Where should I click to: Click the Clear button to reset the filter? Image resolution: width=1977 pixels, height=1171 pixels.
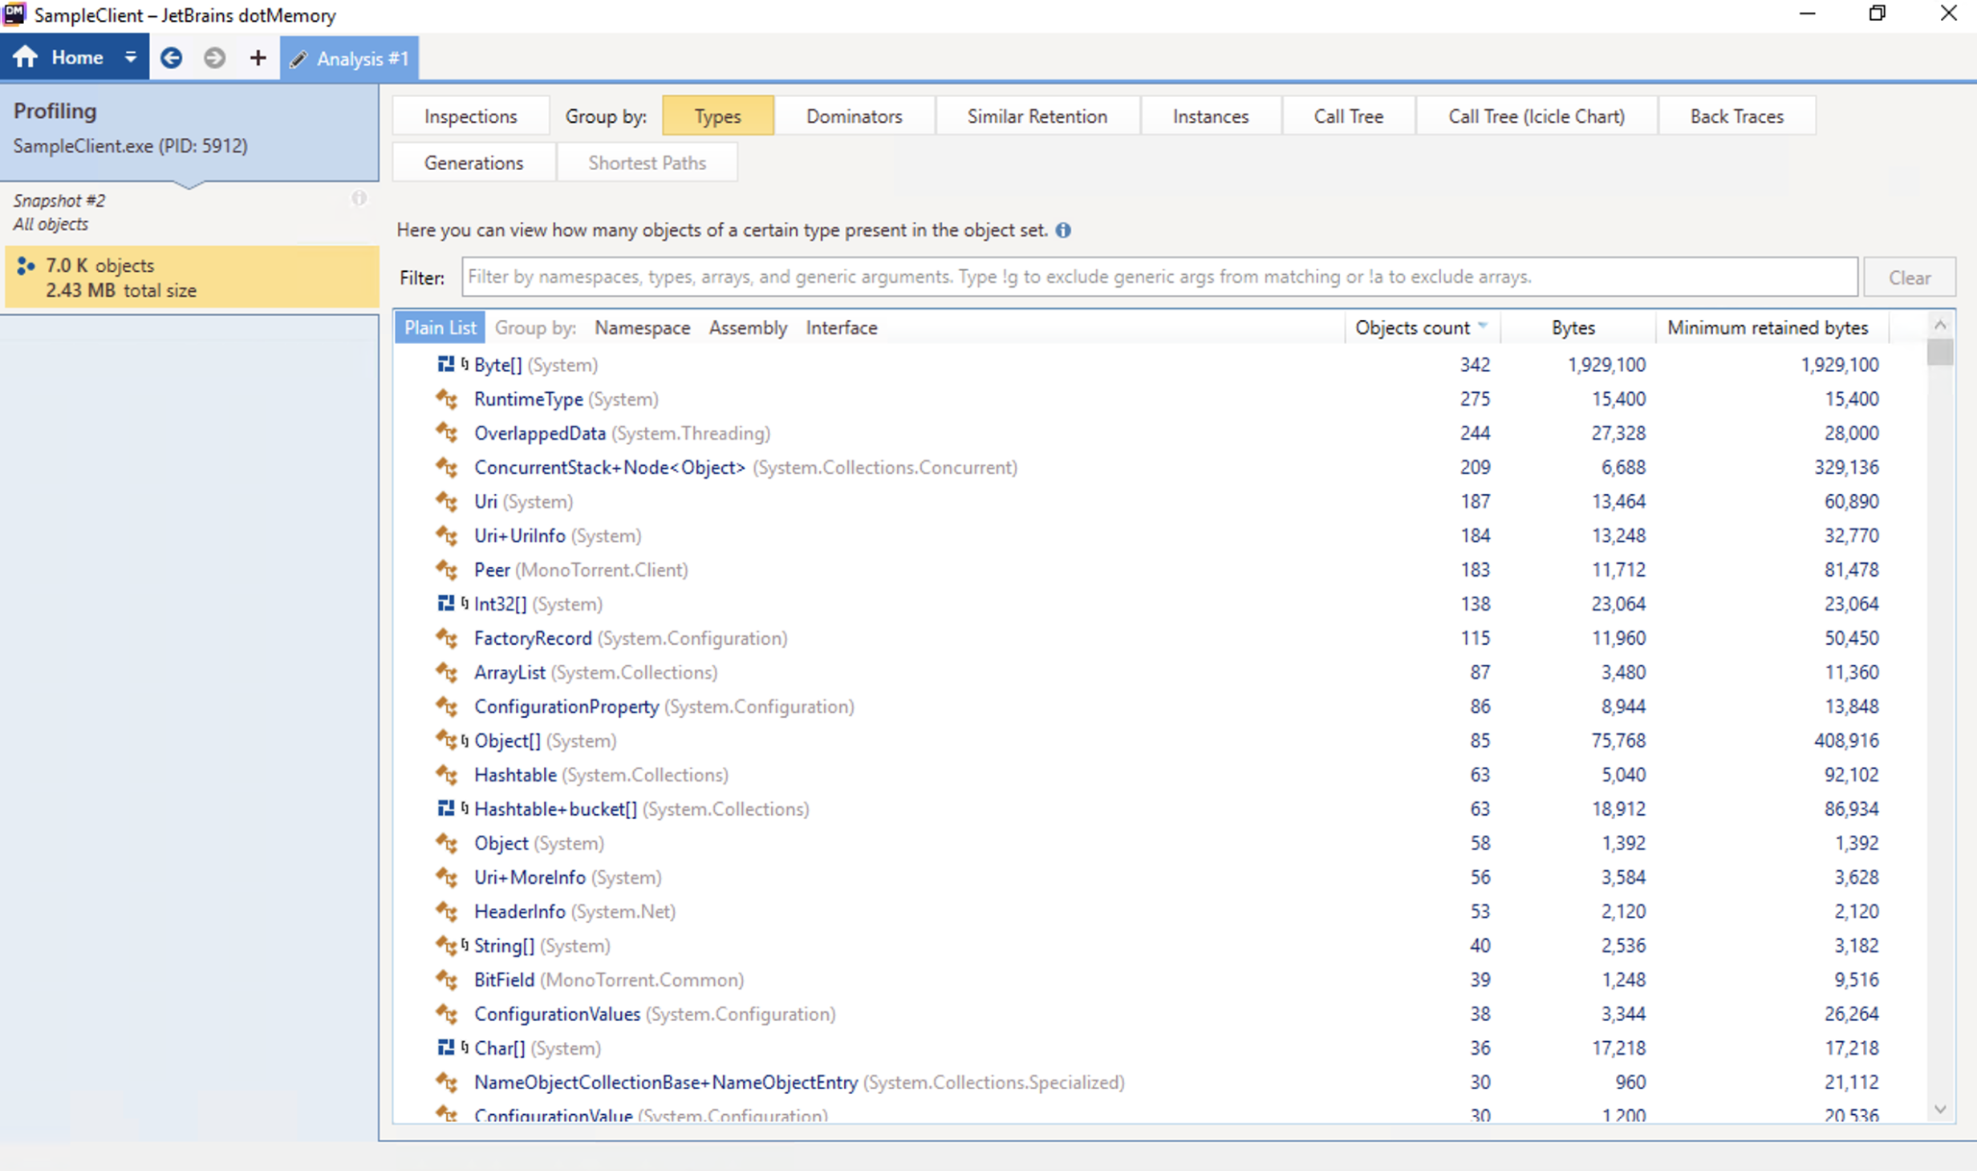coord(1909,277)
